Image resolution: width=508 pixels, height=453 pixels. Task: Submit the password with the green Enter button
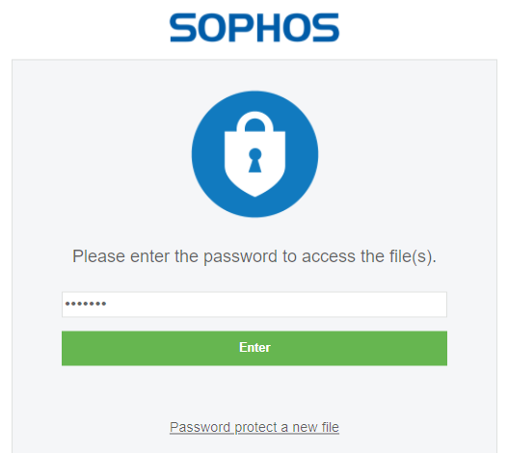click(254, 348)
